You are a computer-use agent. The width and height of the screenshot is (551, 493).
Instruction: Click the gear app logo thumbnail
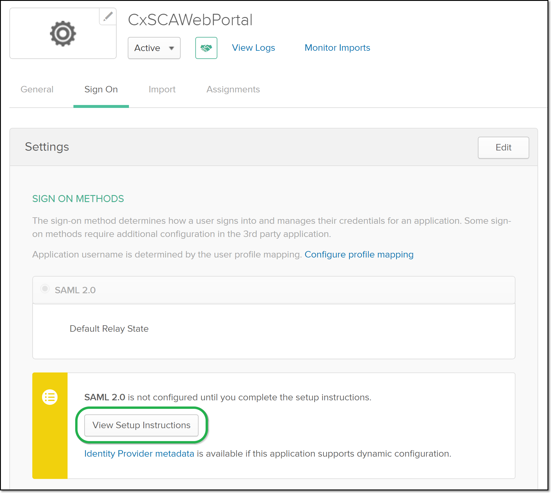click(63, 33)
